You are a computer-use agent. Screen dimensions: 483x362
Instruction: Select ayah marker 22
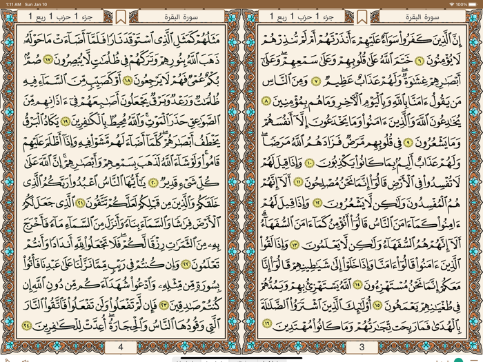click(x=186, y=264)
